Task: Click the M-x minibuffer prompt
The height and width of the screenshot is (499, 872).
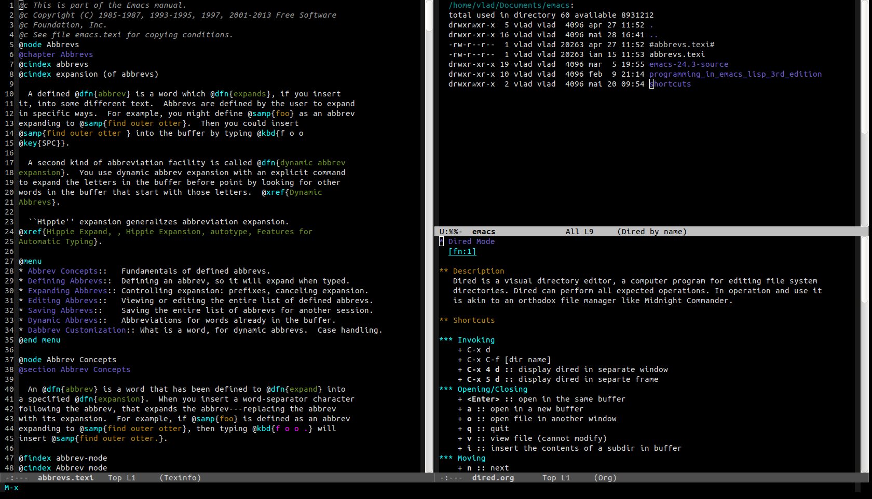Action: coord(11,488)
